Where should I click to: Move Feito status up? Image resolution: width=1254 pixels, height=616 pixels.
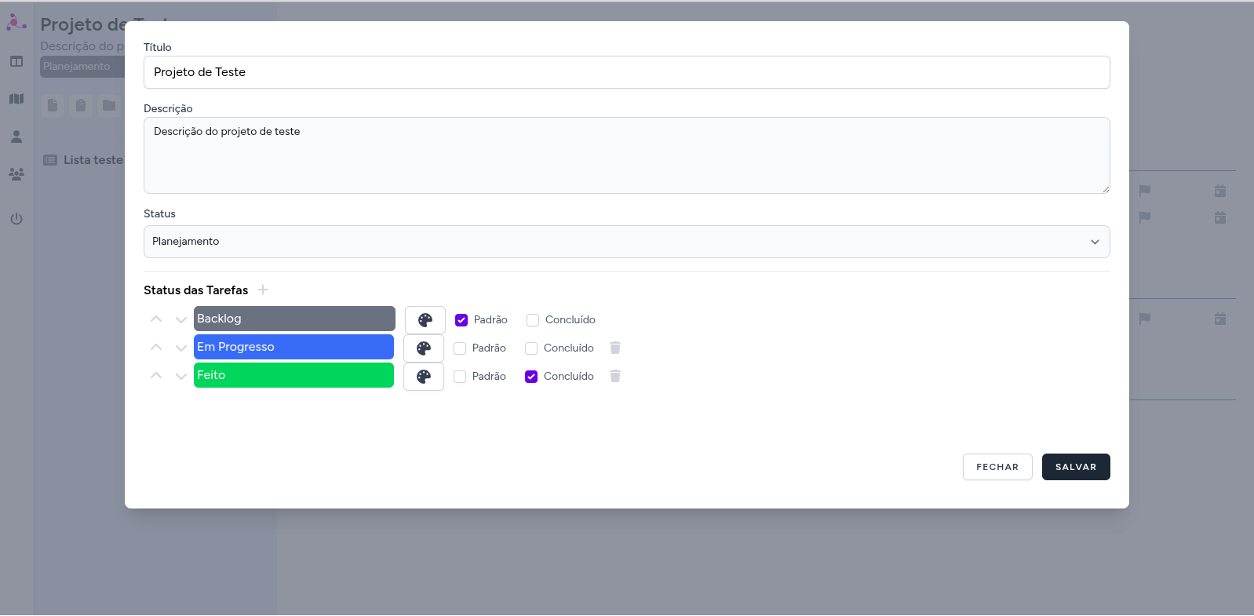coord(156,376)
